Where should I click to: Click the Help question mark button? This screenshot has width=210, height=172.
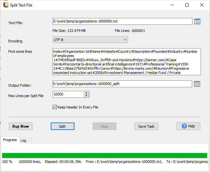click(x=188, y=126)
